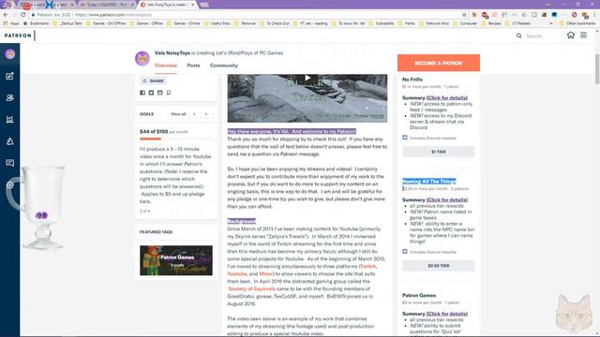Reload the page with the refresh icon
Viewport: 600px width, 337px height.
(x=22, y=15)
